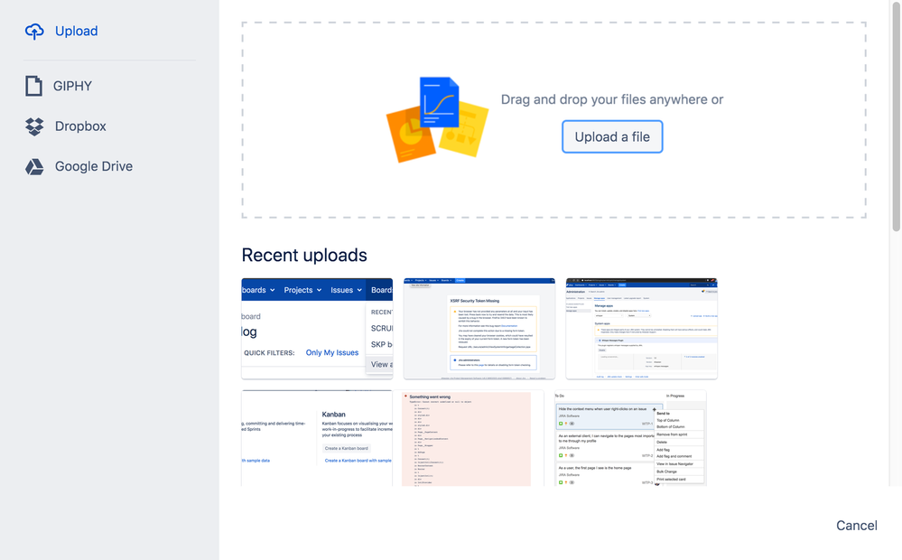Select the Kanban board creation thumbnail
This screenshot has width=902, height=560.
point(317,438)
